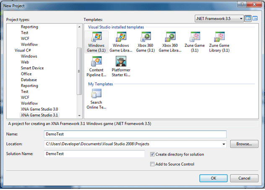Select Test under Visual C#

tap(24, 92)
